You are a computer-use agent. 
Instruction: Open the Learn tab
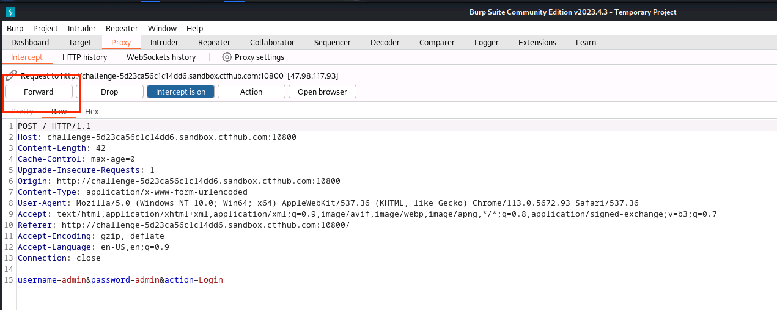coord(586,42)
